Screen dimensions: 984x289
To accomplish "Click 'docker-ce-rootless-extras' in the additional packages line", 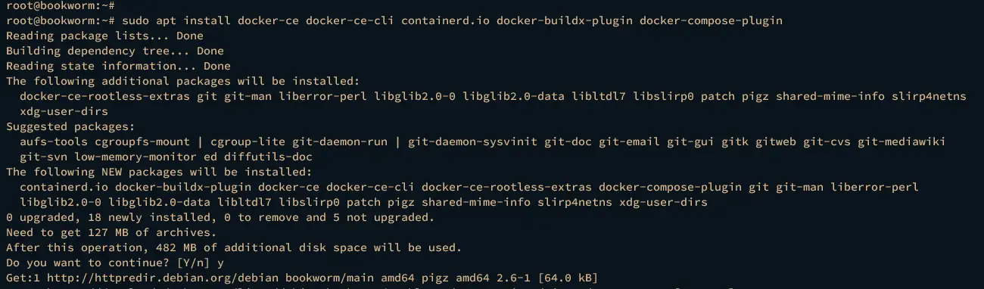I will click(104, 96).
